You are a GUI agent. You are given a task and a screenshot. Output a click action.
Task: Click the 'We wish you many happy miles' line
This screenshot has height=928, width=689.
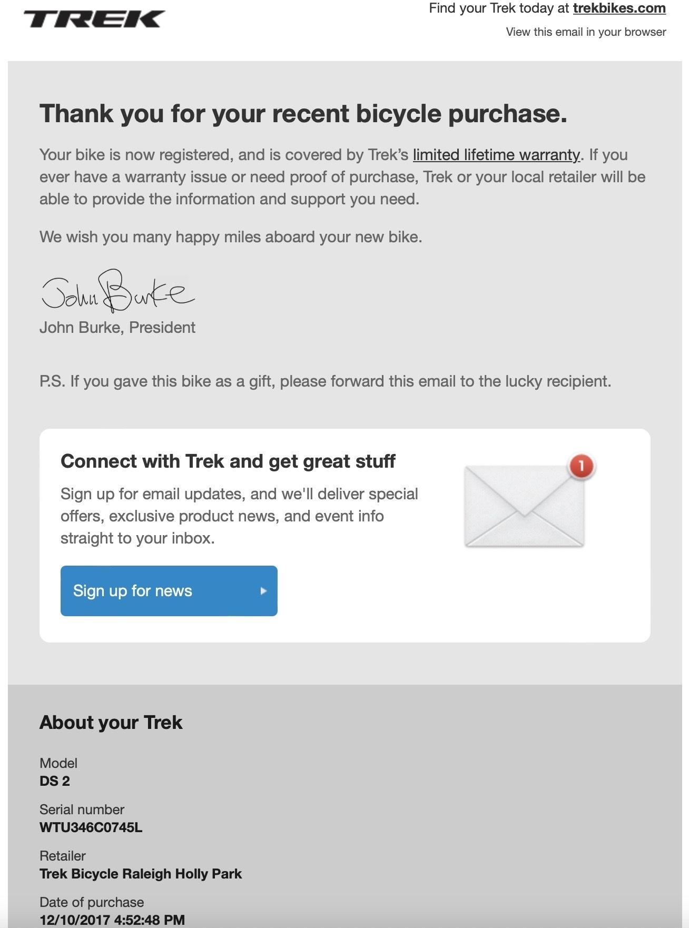pyautogui.click(x=230, y=237)
